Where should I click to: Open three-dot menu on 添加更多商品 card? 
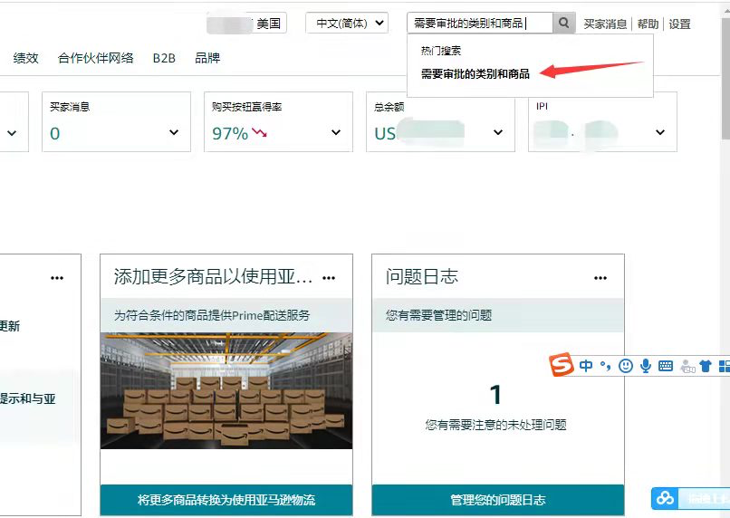point(329,278)
